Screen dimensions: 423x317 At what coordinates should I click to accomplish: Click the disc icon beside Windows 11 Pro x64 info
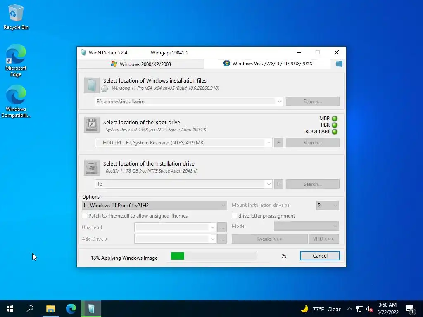pyautogui.click(x=105, y=88)
